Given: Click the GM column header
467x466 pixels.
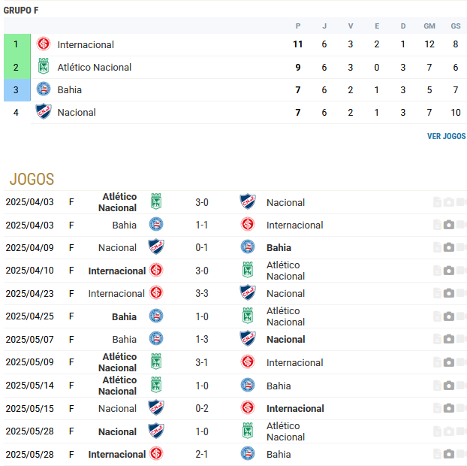Looking at the screenshot, I should click(429, 26).
